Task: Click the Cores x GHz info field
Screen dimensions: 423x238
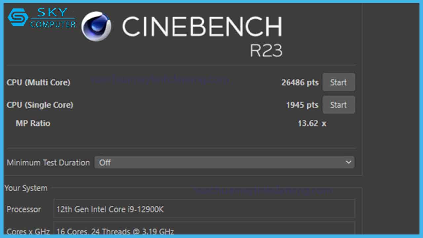Action: (x=204, y=231)
